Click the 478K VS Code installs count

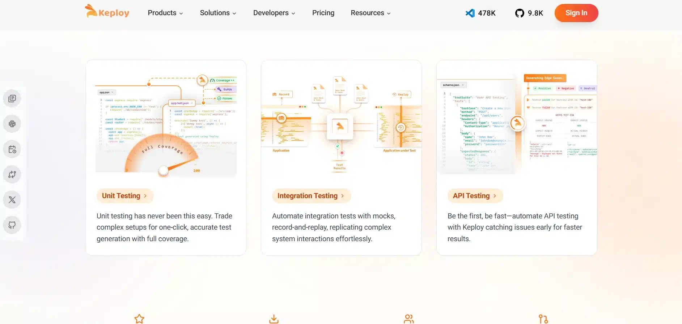(x=487, y=13)
